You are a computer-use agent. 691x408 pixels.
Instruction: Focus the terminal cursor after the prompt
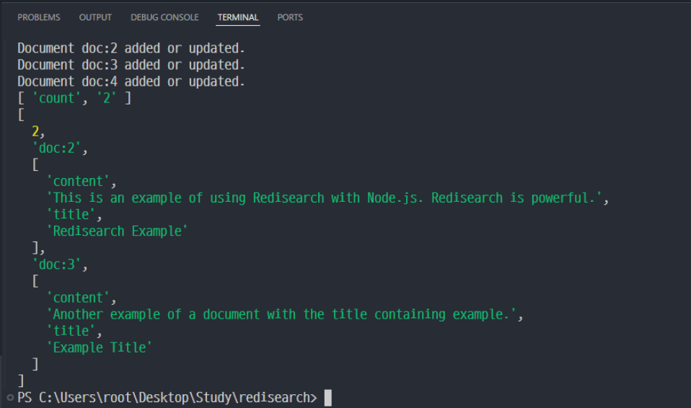pyautogui.click(x=327, y=397)
